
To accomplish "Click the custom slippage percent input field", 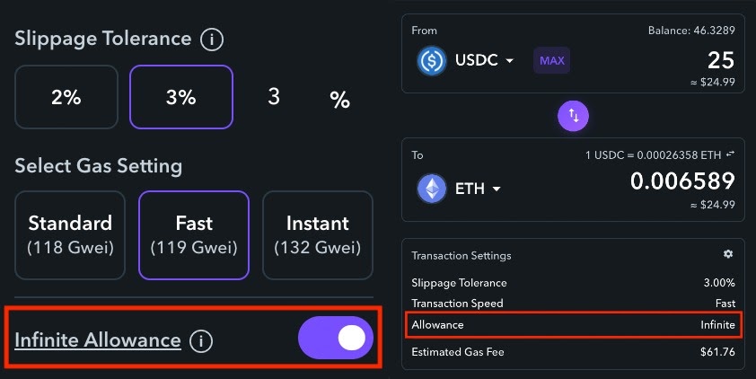I will pos(273,97).
